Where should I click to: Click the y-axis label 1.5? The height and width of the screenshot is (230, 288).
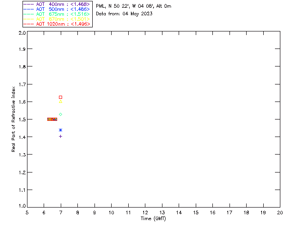pos(22,119)
